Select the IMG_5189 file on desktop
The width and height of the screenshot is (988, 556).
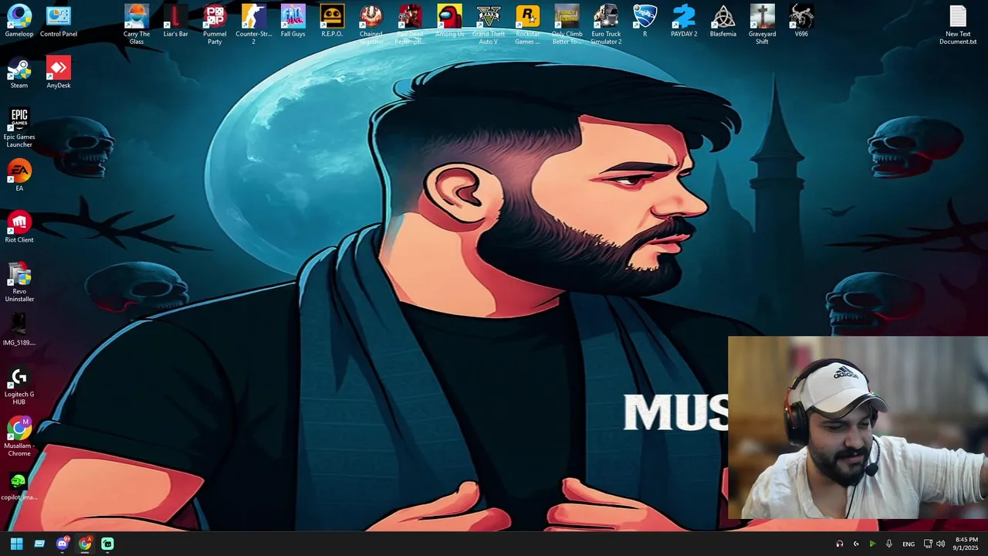coord(19,330)
